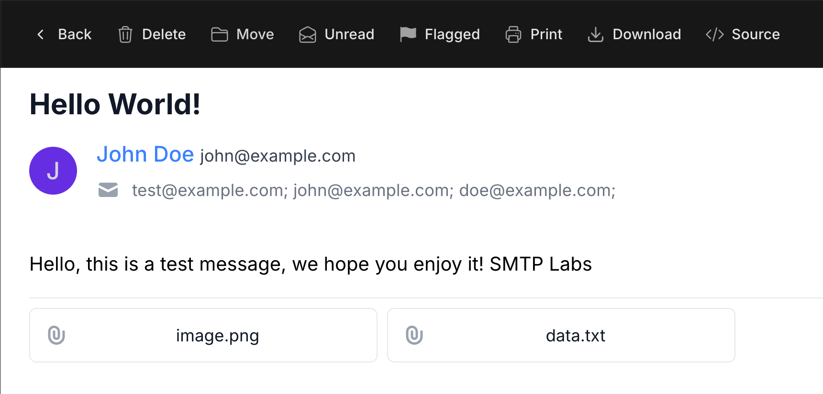The height and width of the screenshot is (394, 823).
Task: Click the paperclip icon beside image.png
Action: click(56, 335)
